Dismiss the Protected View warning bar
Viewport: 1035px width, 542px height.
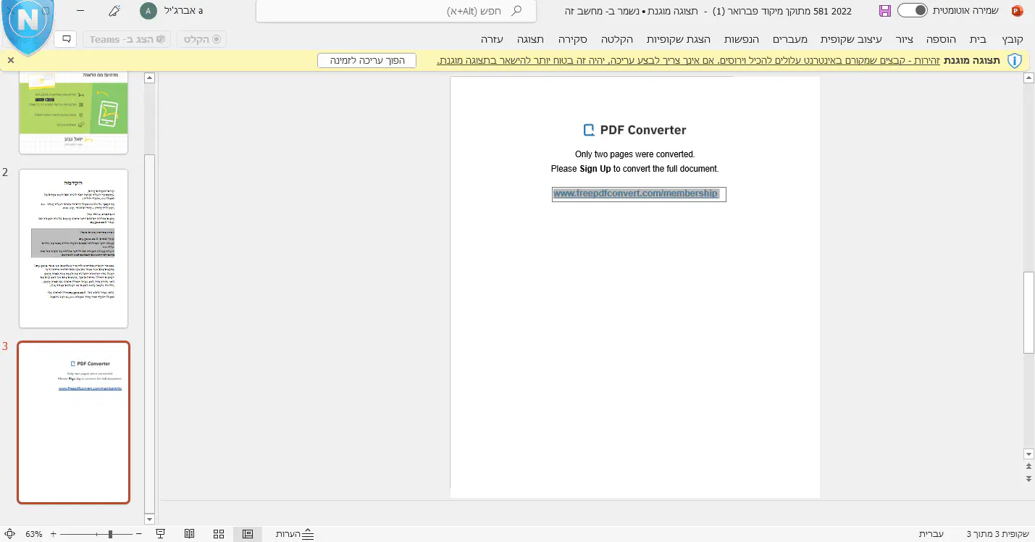(x=11, y=60)
